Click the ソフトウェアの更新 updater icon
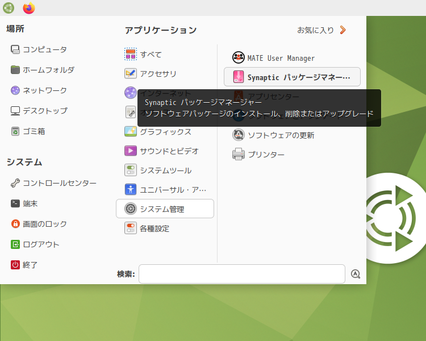The image size is (426, 341). pos(238,135)
